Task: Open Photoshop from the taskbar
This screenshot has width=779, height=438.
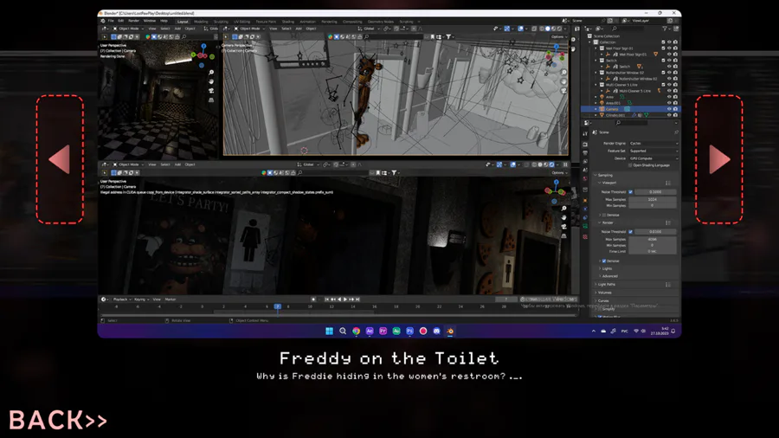Action: [409, 331]
